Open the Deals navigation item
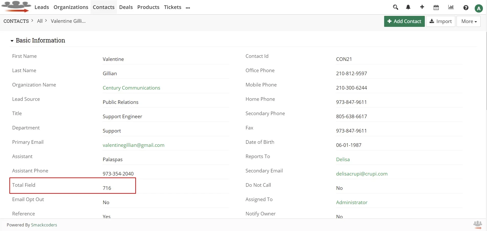Screen dimensions: 487x231 click(126, 7)
